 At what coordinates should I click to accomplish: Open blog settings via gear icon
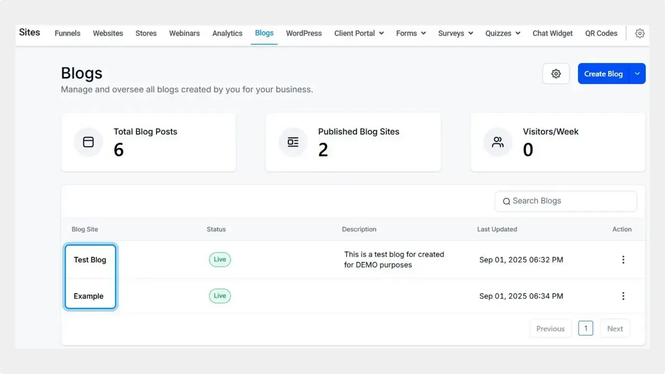click(x=556, y=73)
